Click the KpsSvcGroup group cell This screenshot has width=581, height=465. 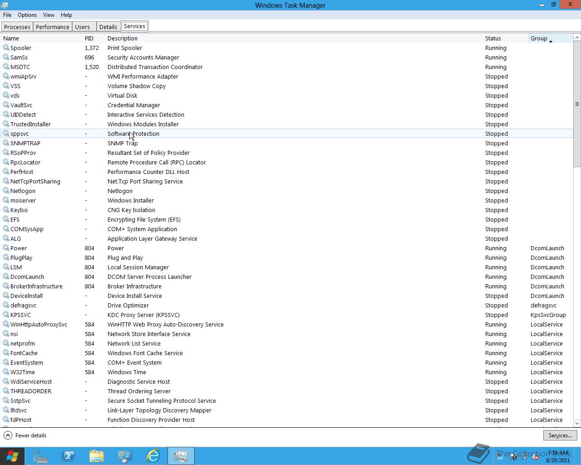click(x=548, y=315)
